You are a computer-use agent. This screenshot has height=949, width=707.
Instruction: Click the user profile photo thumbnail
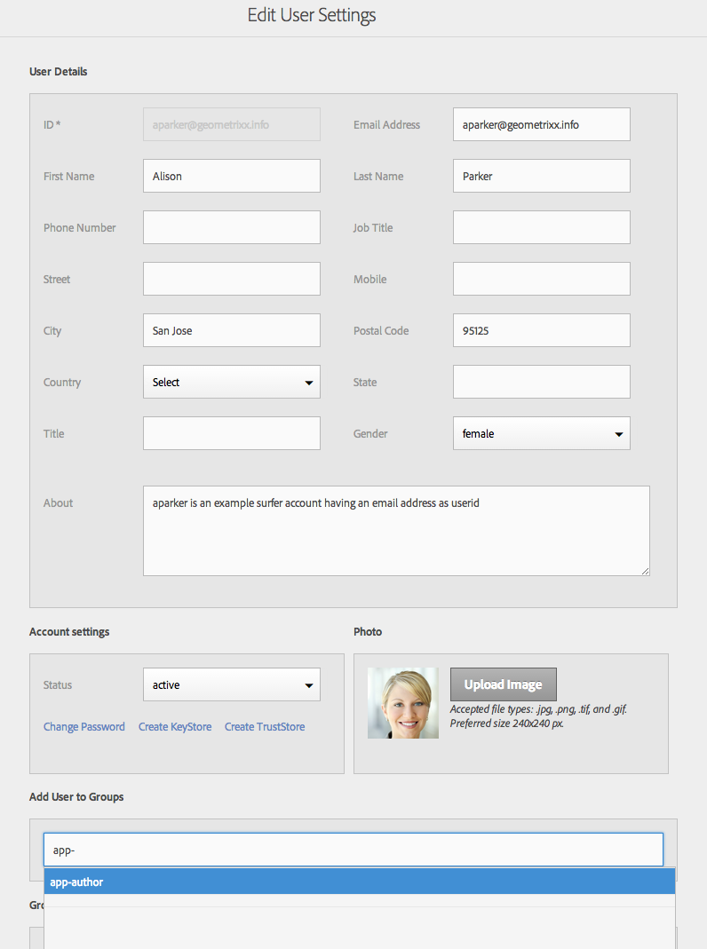coord(403,703)
